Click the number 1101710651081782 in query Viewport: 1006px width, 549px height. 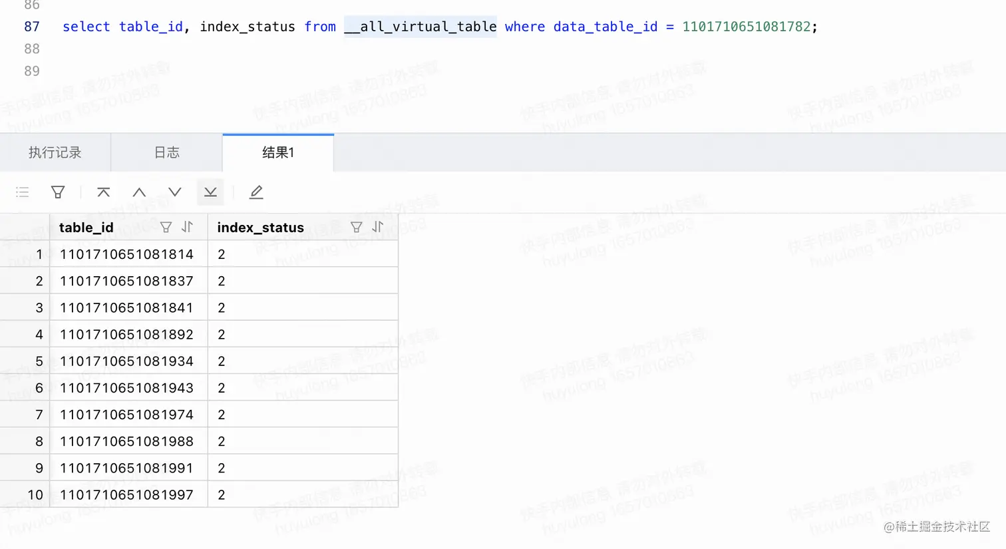[747, 27]
